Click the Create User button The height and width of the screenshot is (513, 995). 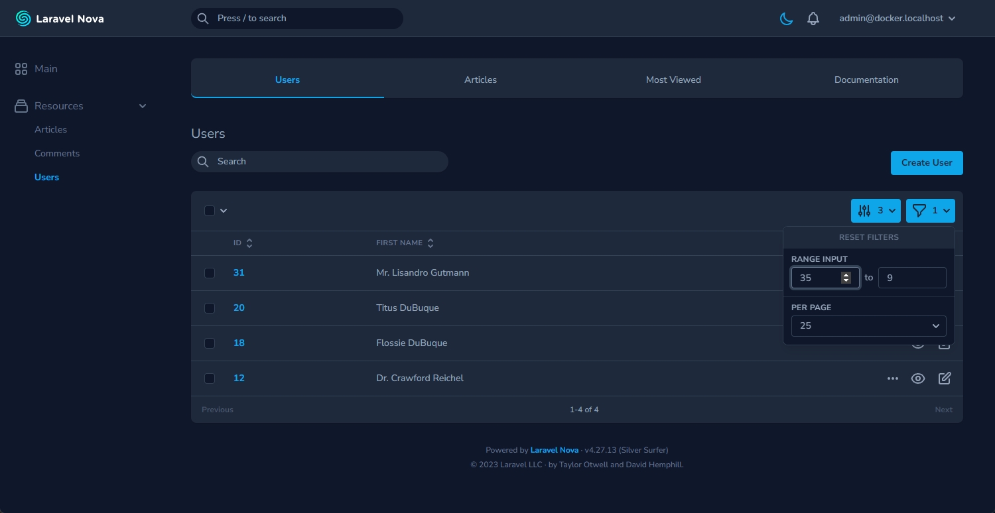point(926,163)
